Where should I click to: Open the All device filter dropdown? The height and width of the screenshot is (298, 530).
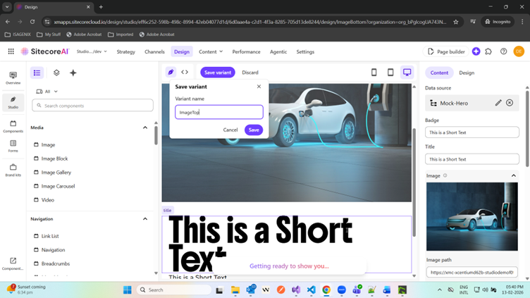(47, 92)
